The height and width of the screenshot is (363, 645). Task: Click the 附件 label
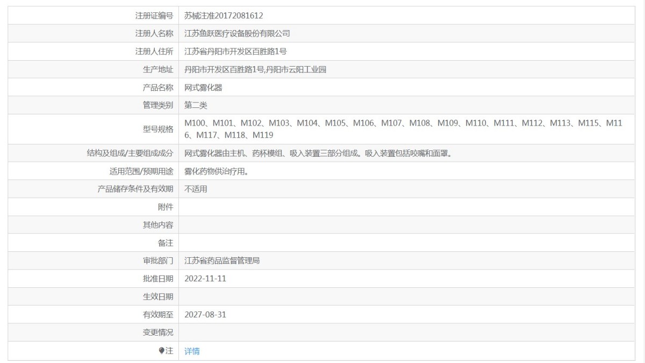point(166,207)
